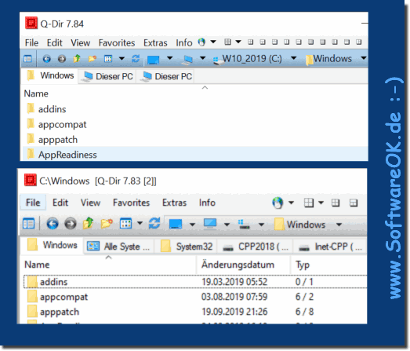The height and width of the screenshot is (351, 410).
Task: Click view mode icon in Q-Dir 7.84 toolbar
Action: click(x=108, y=59)
